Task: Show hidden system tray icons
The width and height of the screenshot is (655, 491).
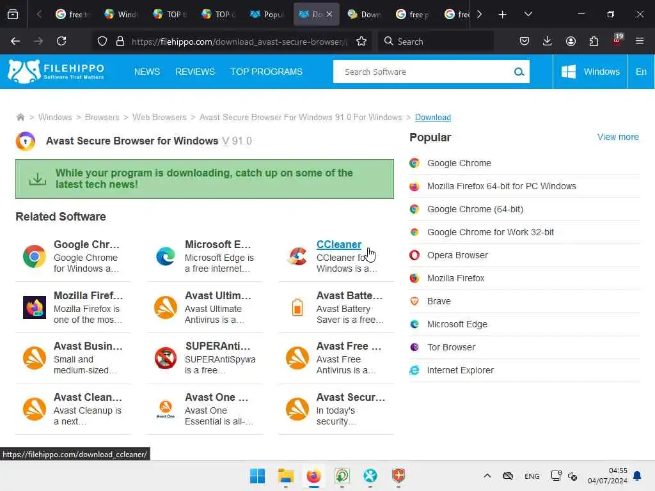Action: click(487, 476)
